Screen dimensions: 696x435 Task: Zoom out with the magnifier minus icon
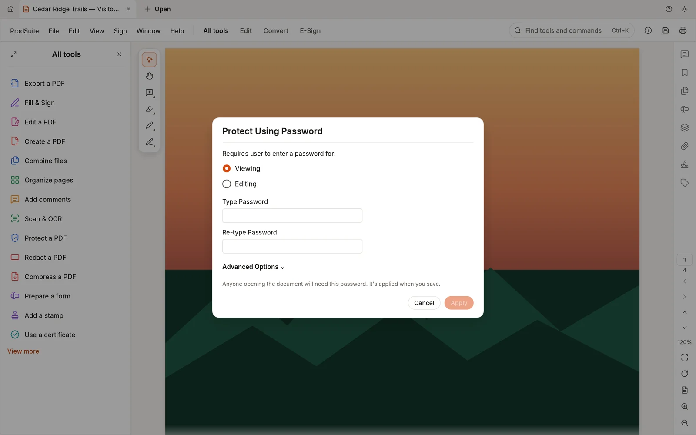tap(685, 423)
